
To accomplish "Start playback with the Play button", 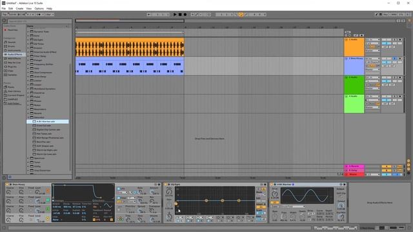I will pos(175,14).
